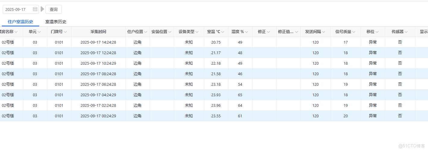Click 02号楼 in the 12:24:28 row
Viewport: 428px width, 151px height.
tap(8, 53)
